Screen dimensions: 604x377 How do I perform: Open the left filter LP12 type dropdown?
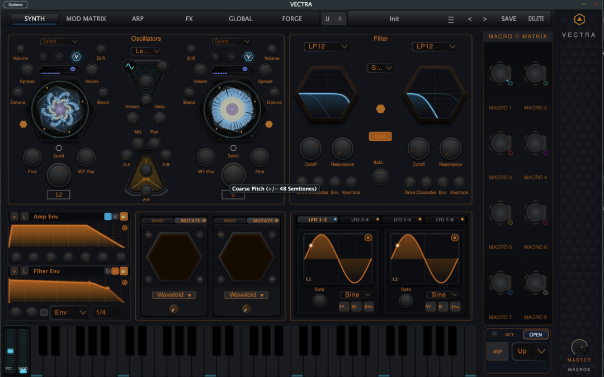point(328,46)
